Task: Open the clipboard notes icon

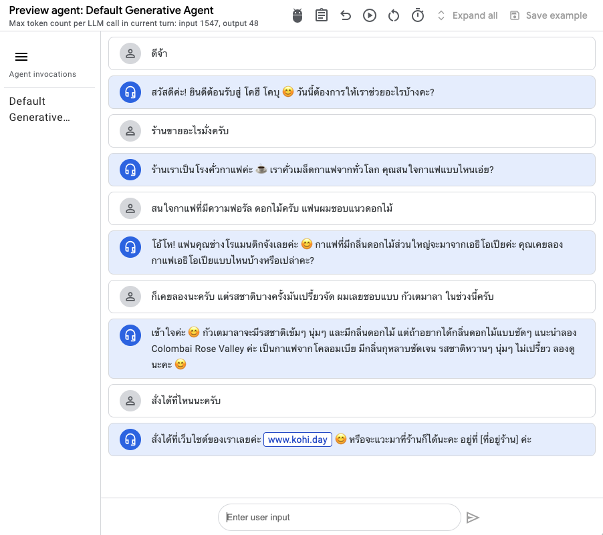Action: point(321,16)
